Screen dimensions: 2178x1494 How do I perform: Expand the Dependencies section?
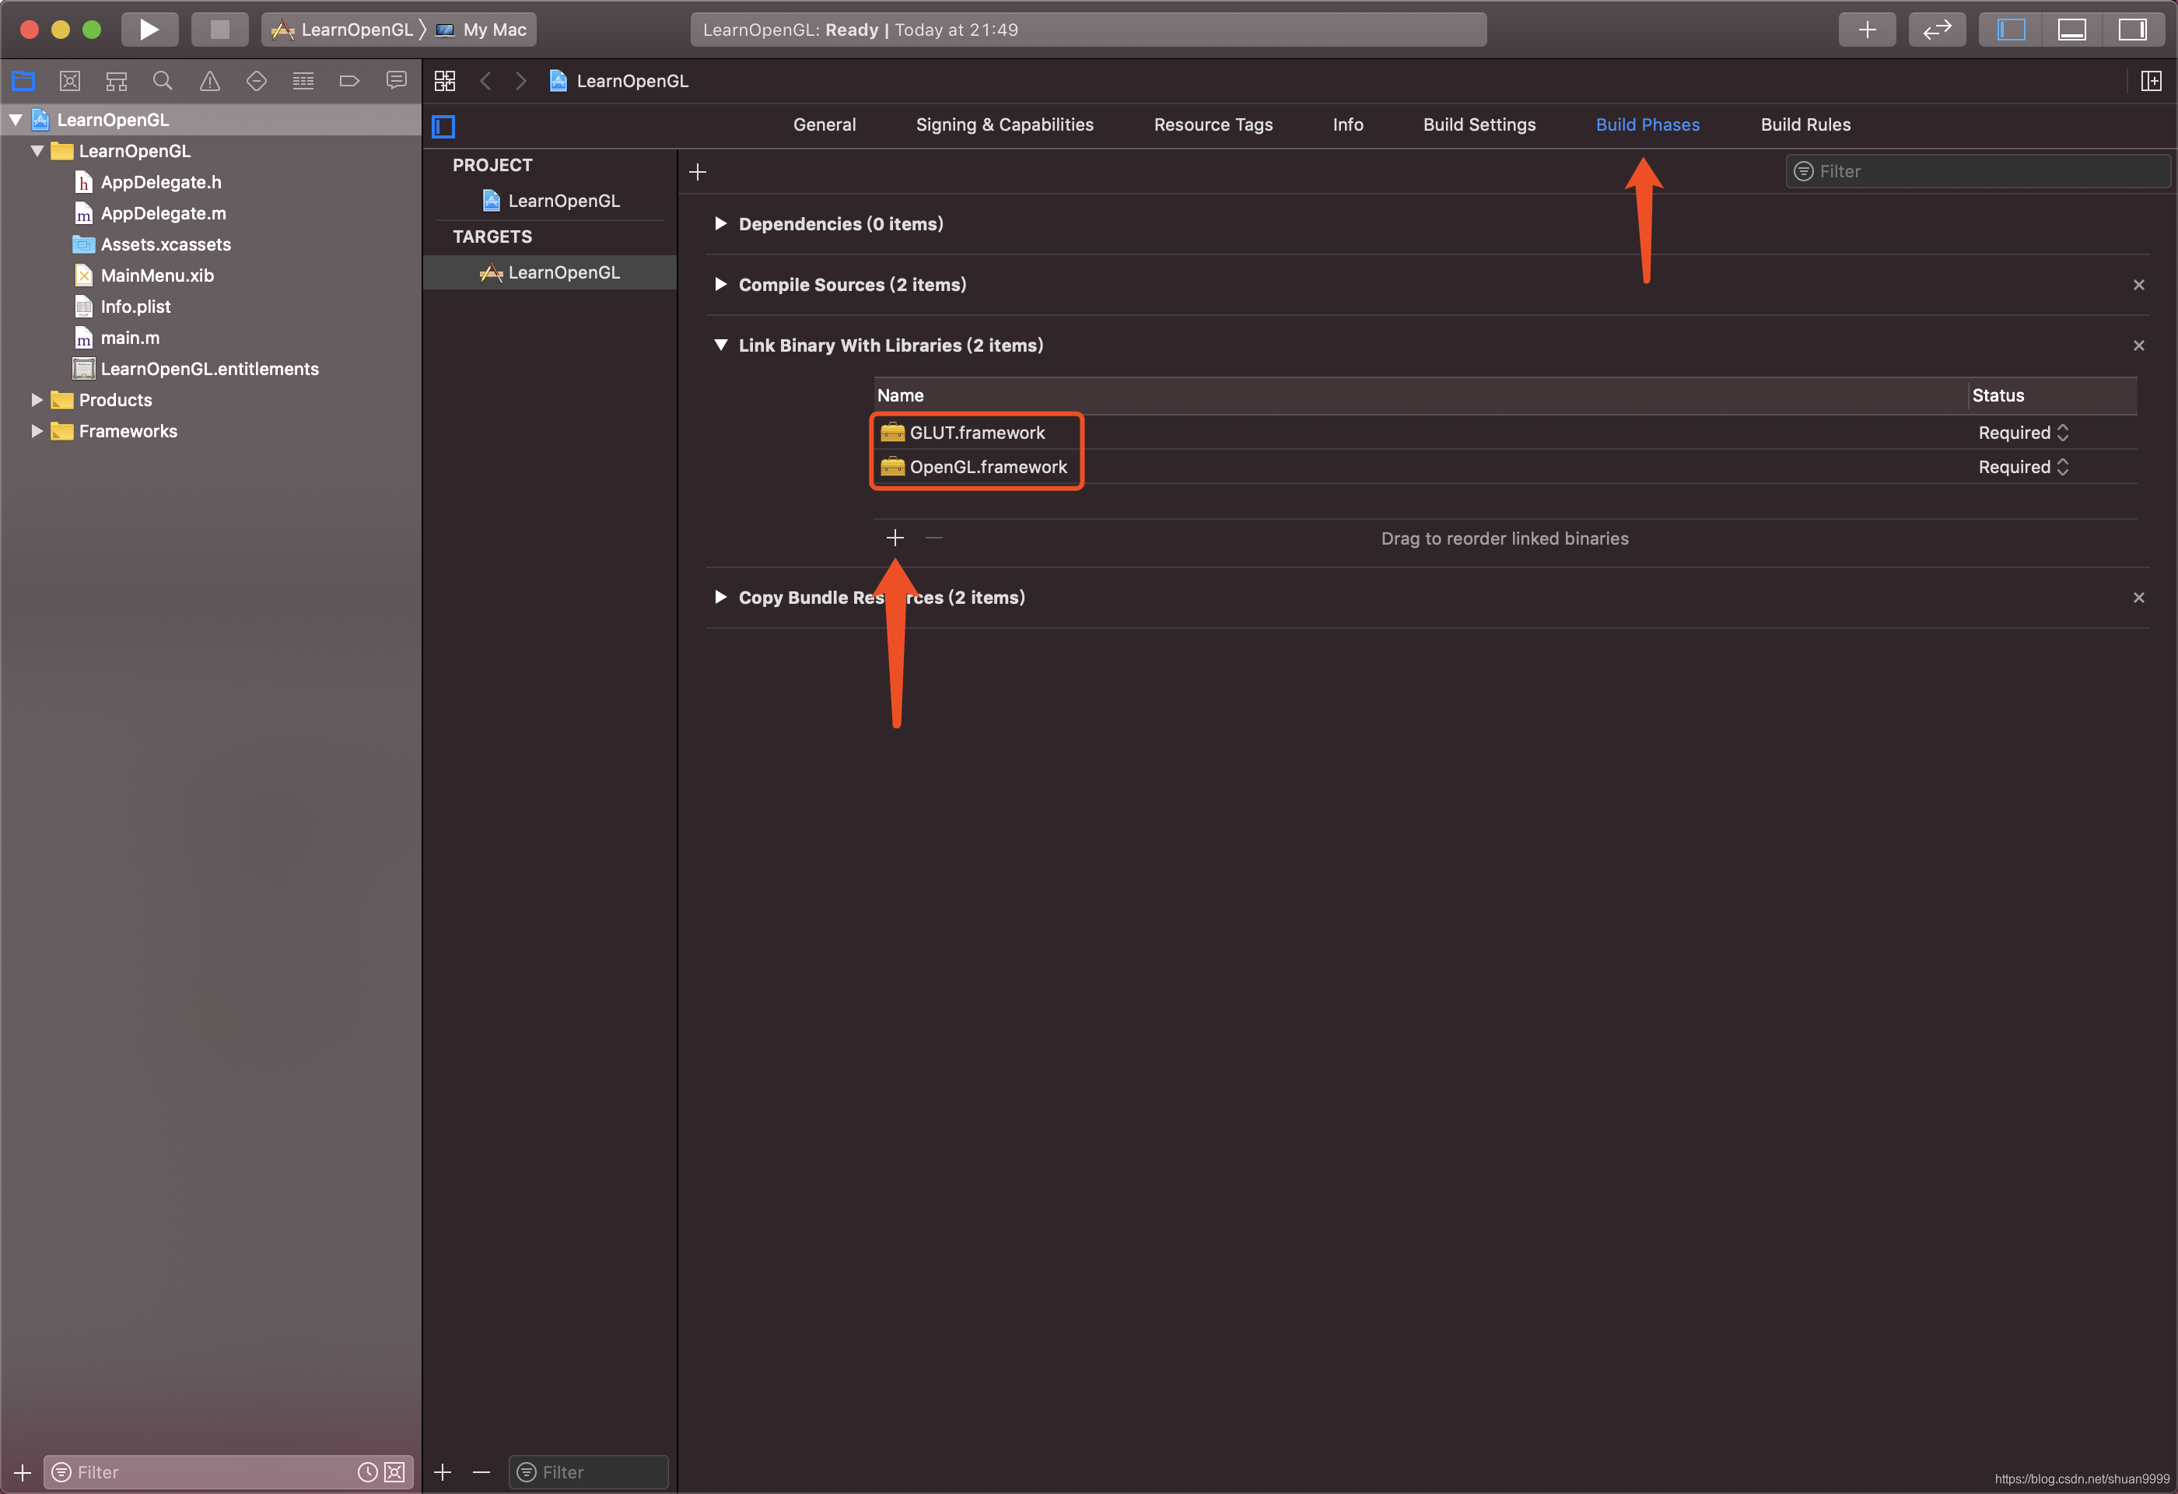(x=720, y=223)
